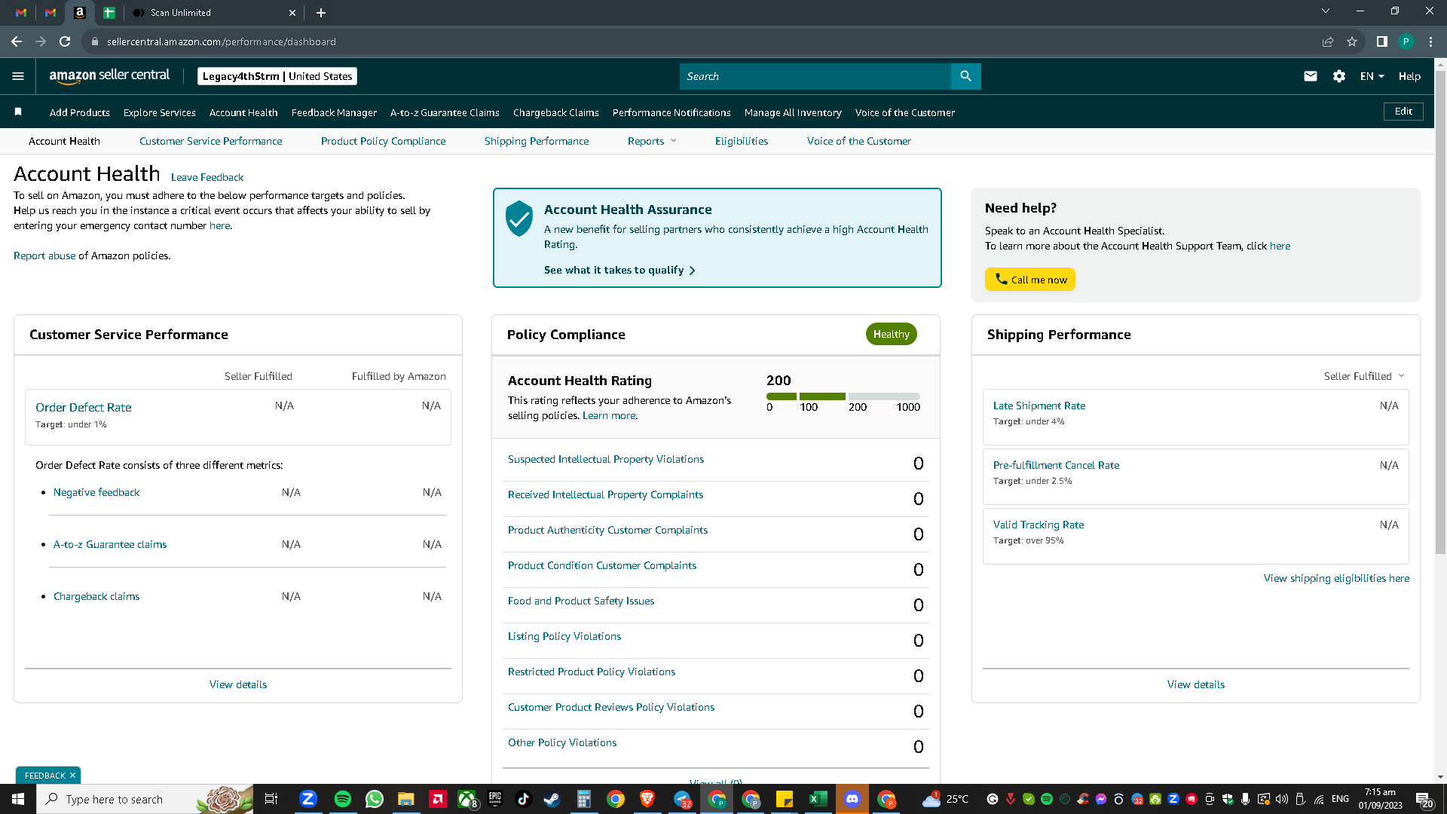The height and width of the screenshot is (814, 1447).
Task: Open the browser side panel icon
Action: point(1381,41)
